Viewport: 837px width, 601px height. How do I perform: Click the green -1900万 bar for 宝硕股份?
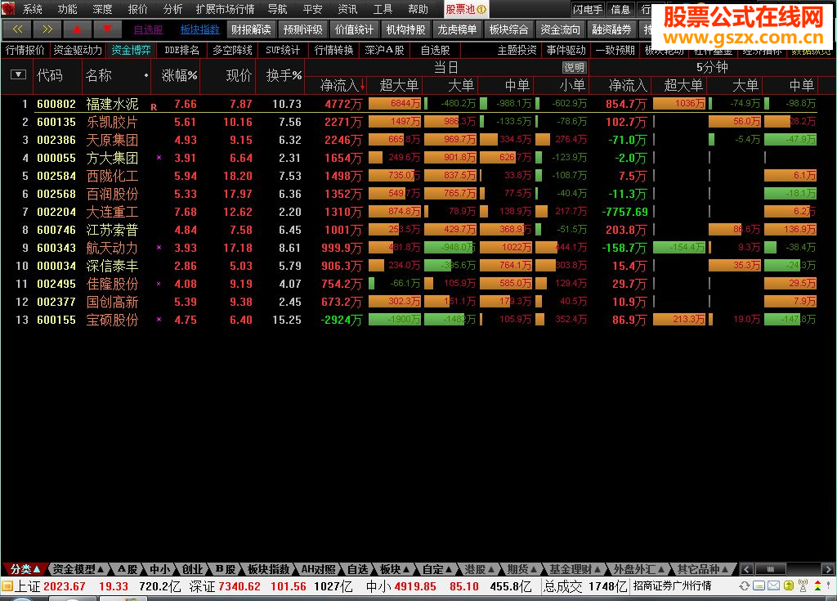(395, 320)
